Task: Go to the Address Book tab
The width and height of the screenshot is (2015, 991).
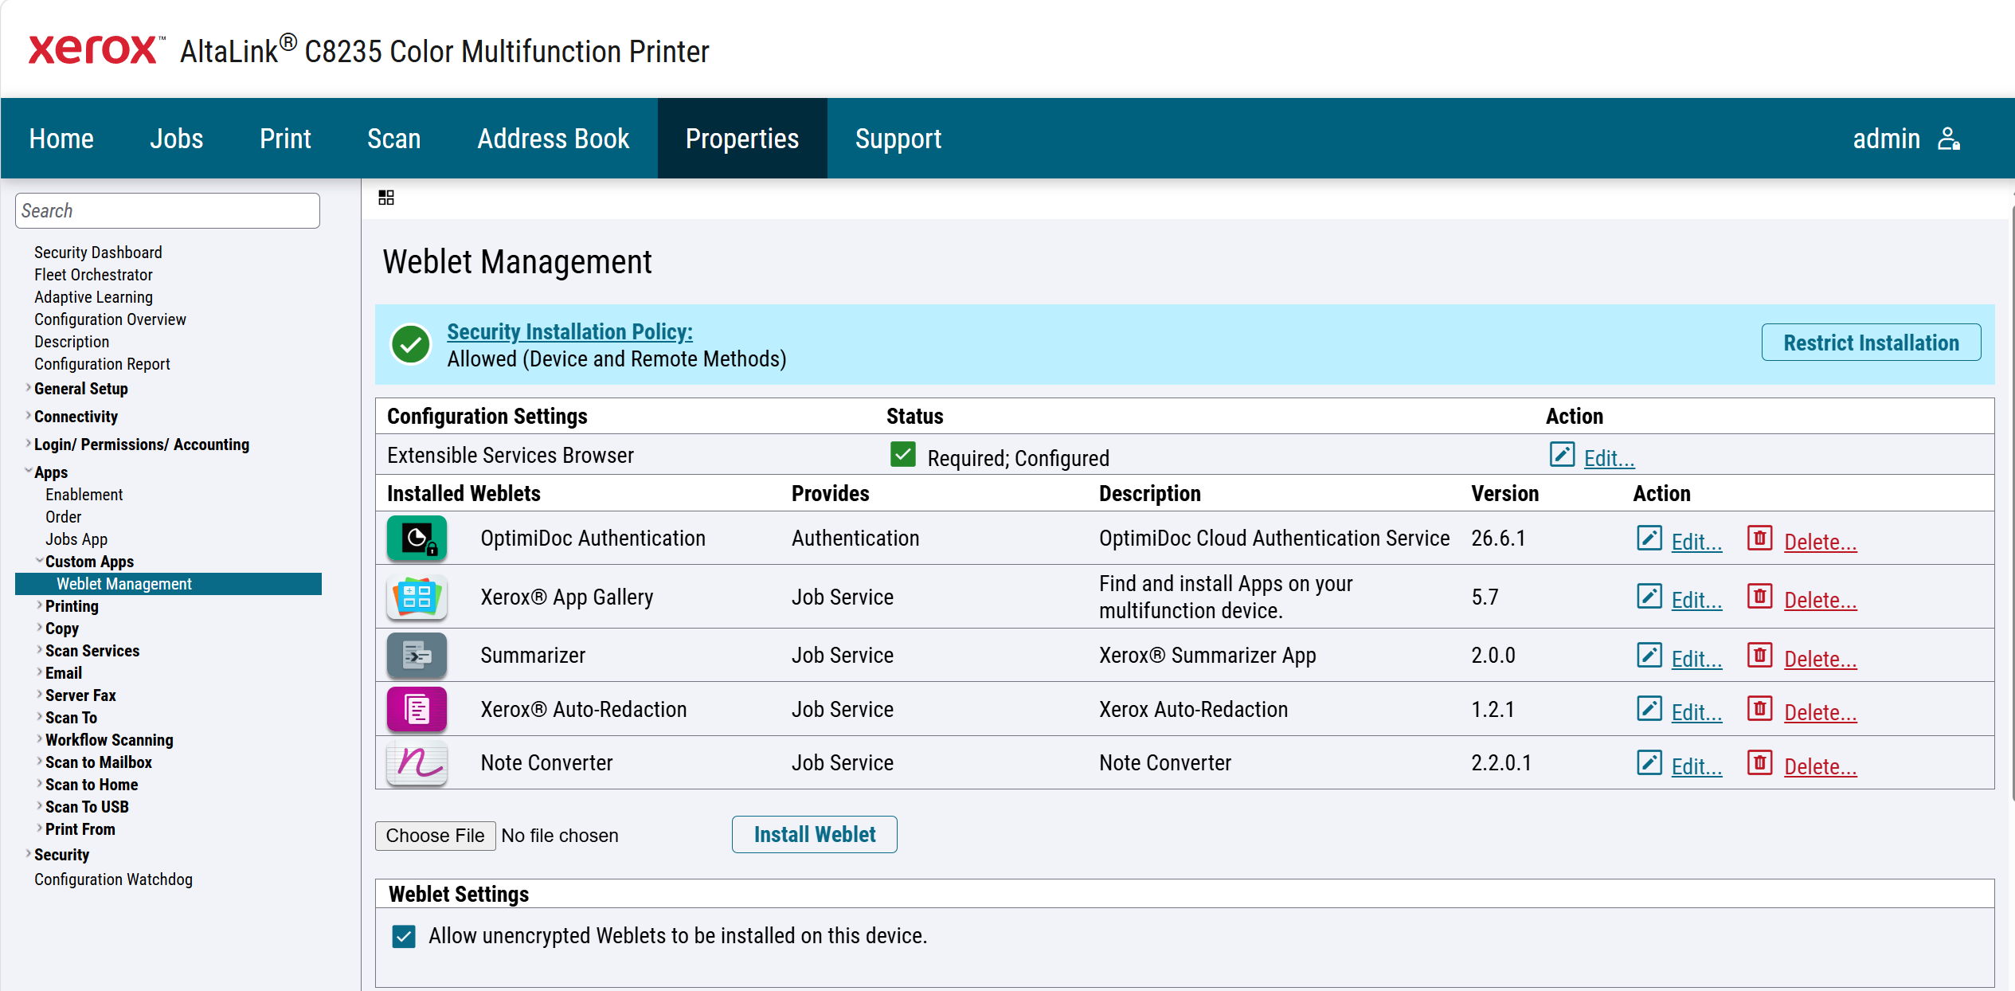Action: click(554, 139)
